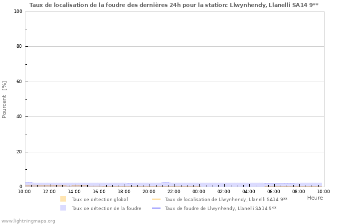Screen dimensions: 349x224
Task: Click the 22:00 tick on the time axis
Action: (174, 191)
